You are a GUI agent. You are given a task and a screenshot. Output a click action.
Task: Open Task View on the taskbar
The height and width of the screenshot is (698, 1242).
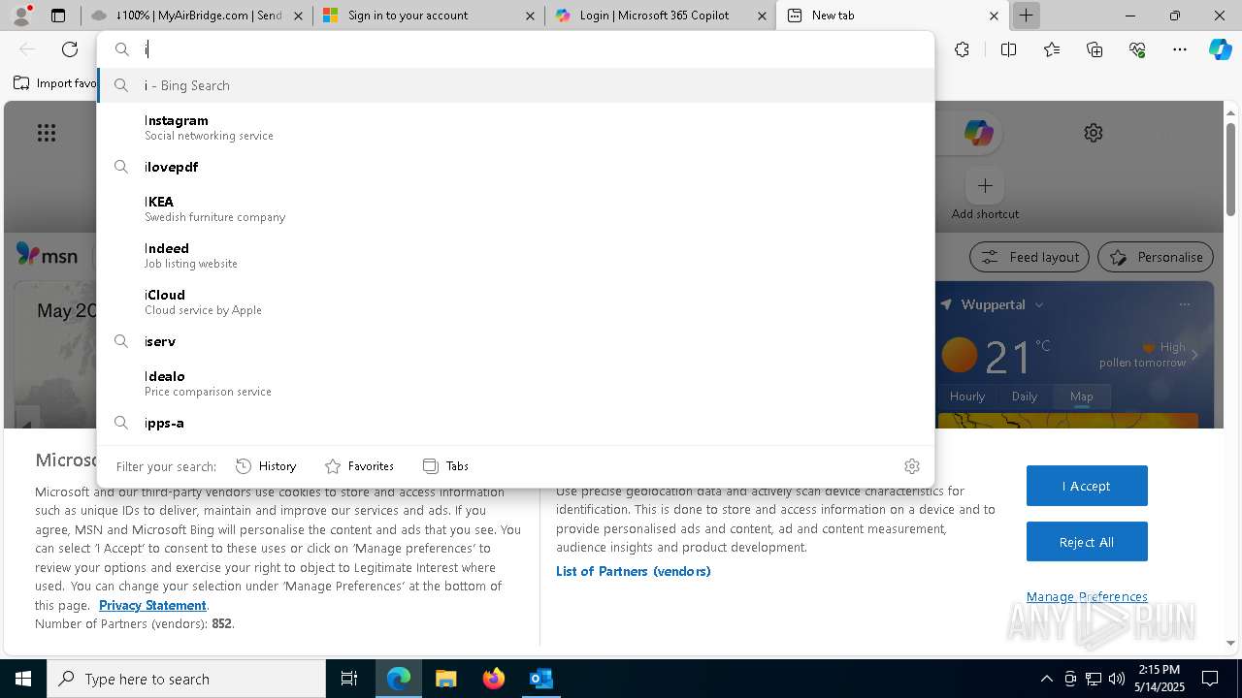[349, 679]
